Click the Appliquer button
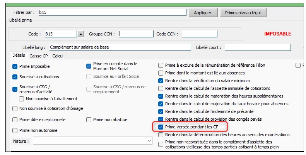 (203, 13)
